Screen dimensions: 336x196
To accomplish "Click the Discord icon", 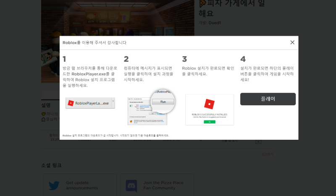I will [x=131, y=186].
